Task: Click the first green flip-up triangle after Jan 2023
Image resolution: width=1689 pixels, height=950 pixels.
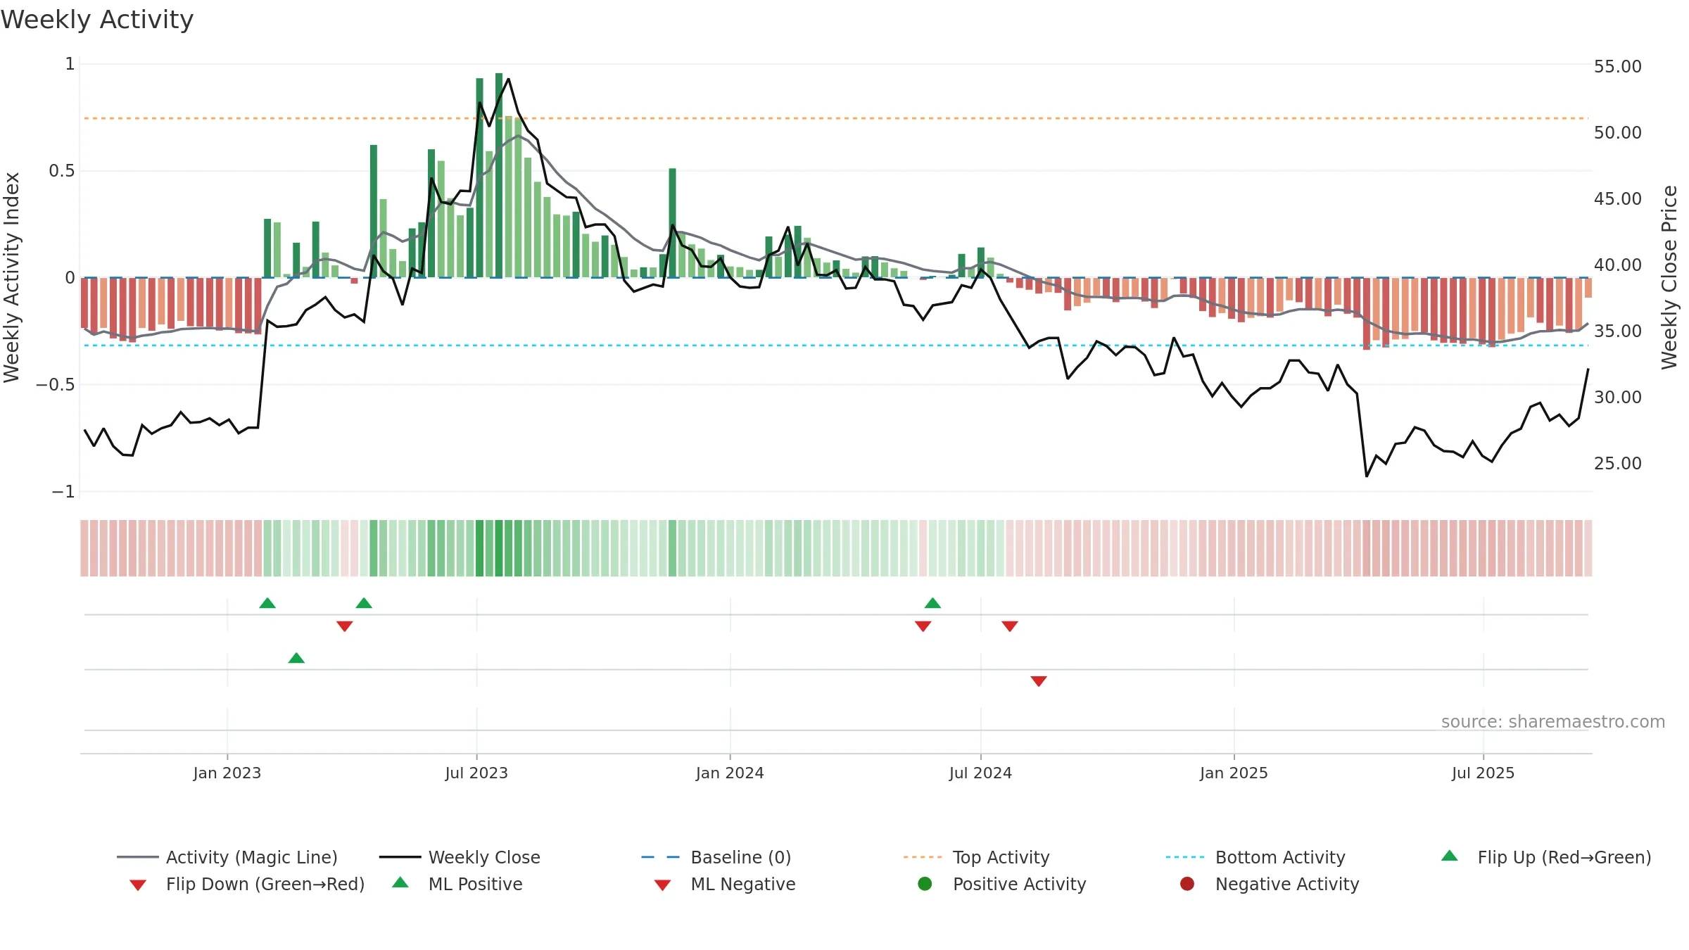Action: pyautogui.click(x=267, y=603)
